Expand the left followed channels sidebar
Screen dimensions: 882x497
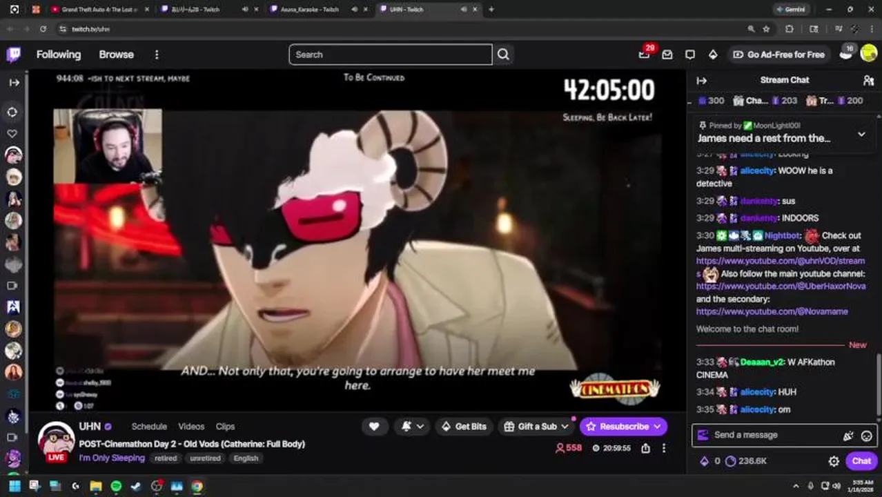pyautogui.click(x=14, y=82)
